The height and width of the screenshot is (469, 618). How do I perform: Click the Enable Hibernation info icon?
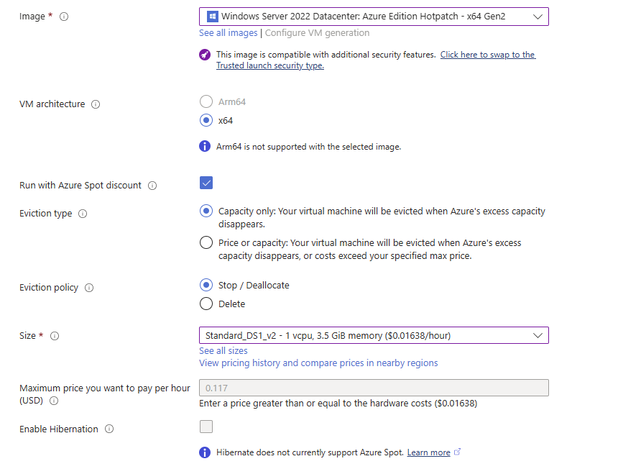(x=109, y=429)
